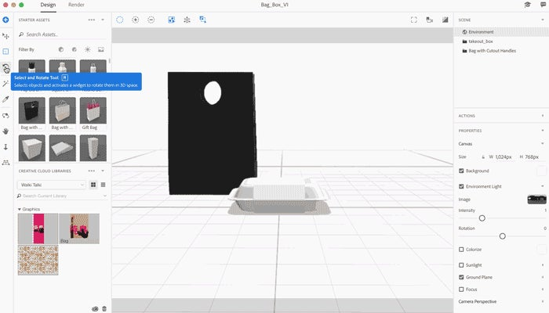Select the Elliptical marquee select tool
The height and width of the screenshot is (313, 549).
click(x=120, y=20)
